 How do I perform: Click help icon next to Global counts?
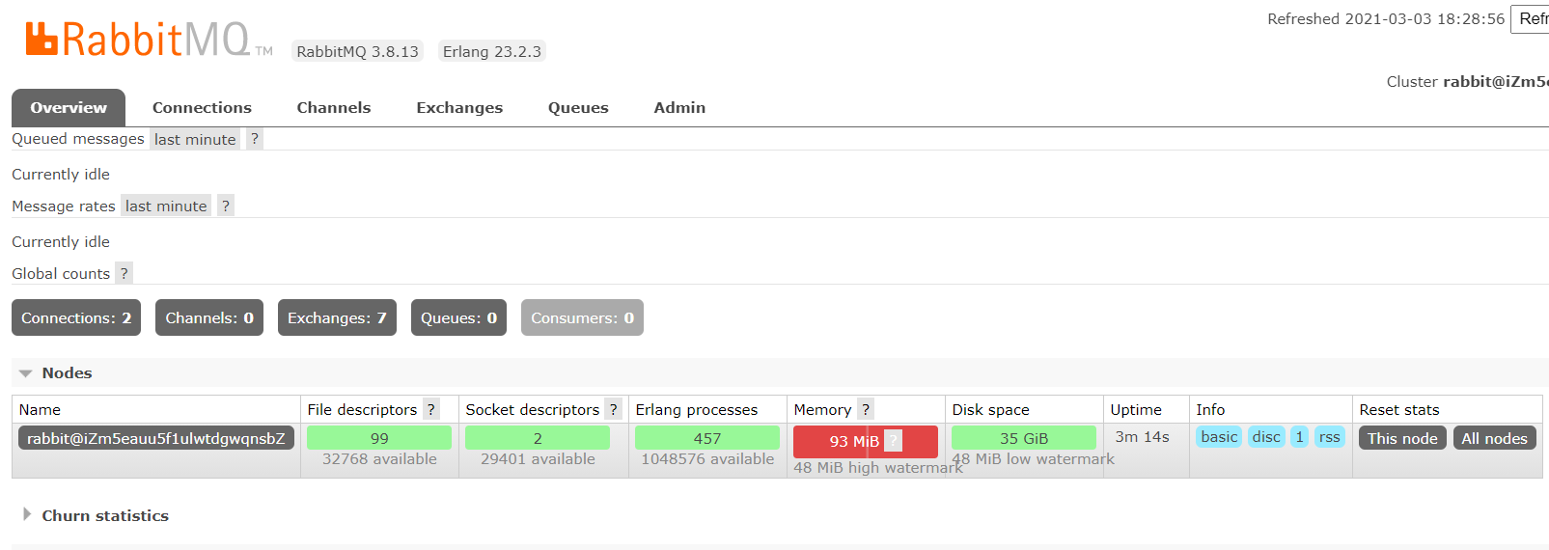point(124,273)
